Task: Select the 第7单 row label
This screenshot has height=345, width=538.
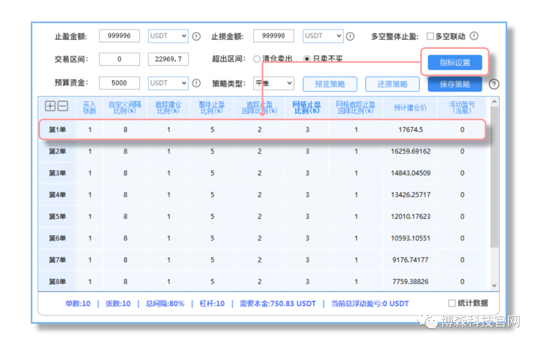Action: point(57,260)
